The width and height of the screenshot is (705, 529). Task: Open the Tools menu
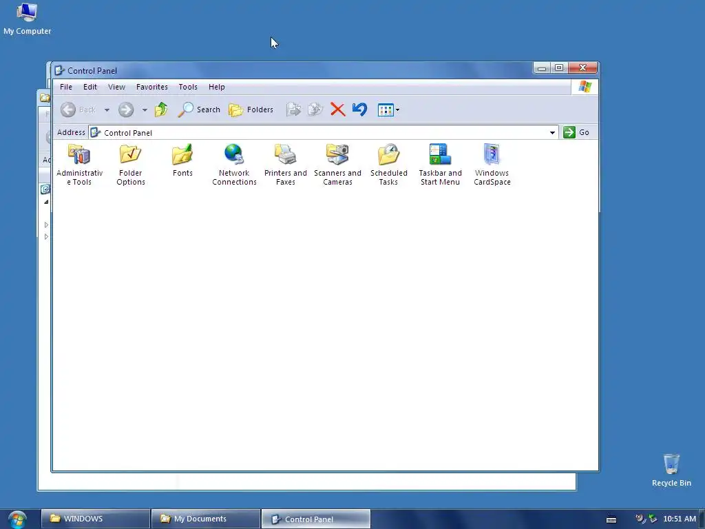(x=188, y=87)
